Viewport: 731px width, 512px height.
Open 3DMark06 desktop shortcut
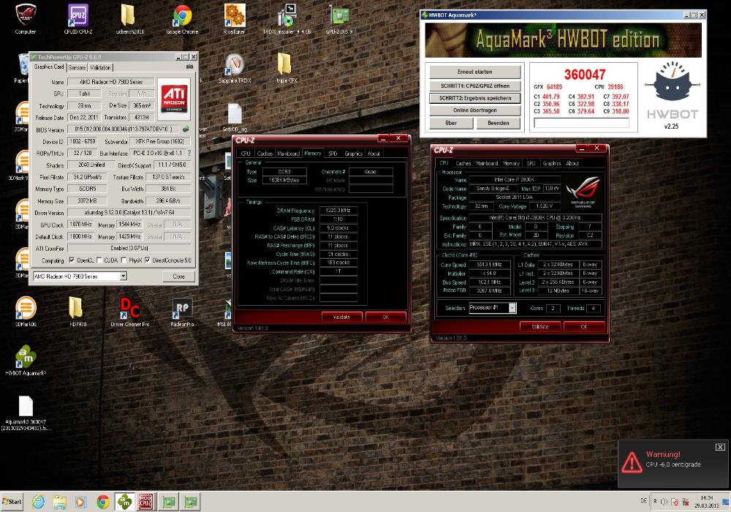pyautogui.click(x=26, y=311)
